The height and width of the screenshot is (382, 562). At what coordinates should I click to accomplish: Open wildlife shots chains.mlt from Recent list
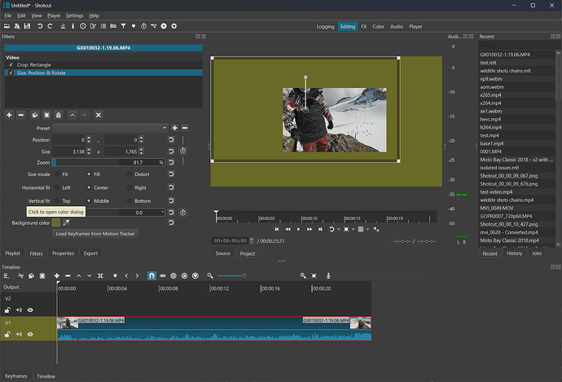[507, 71]
